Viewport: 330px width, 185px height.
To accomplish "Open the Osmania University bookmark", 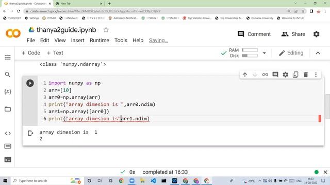I will click(260, 18).
